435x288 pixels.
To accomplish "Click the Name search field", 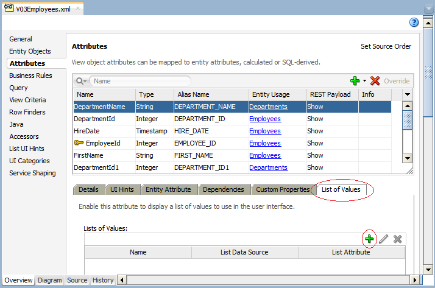I will (140, 81).
